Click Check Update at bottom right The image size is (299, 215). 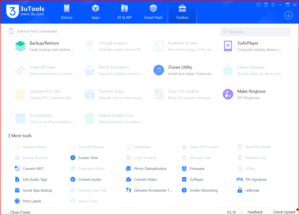coord(284,212)
